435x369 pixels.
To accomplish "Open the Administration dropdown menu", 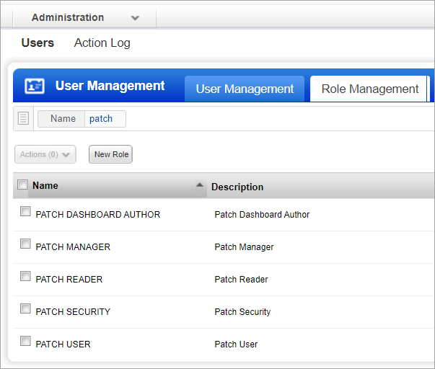I will click(84, 17).
